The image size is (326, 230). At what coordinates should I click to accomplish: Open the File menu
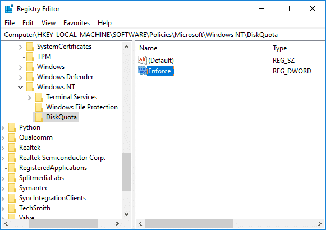[x=10, y=23]
